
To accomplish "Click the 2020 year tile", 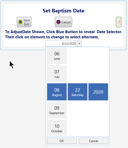I will pyautogui.click(x=98, y=92).
